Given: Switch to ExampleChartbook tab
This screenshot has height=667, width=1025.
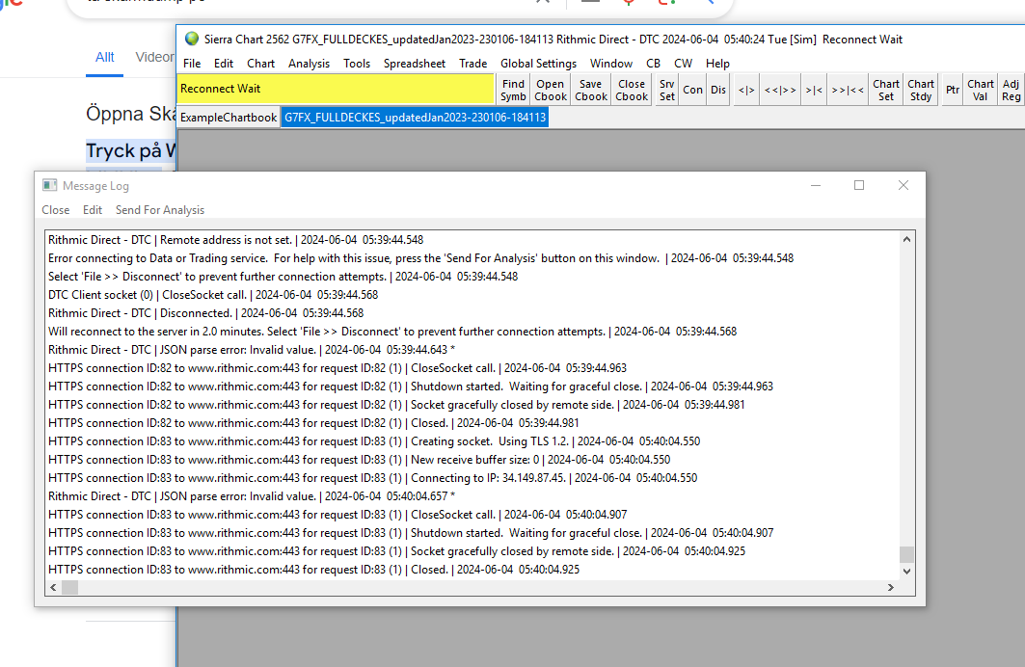Looking at the screenshot, I should [229, 118].
